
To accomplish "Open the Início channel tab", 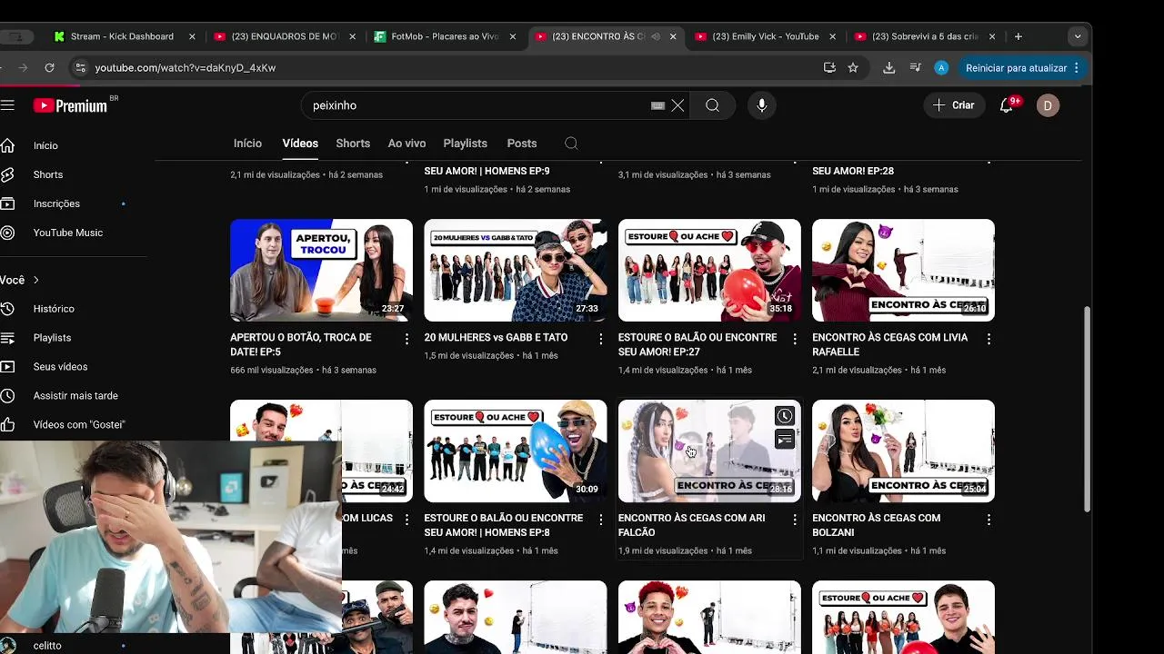I will coord(247,144).
